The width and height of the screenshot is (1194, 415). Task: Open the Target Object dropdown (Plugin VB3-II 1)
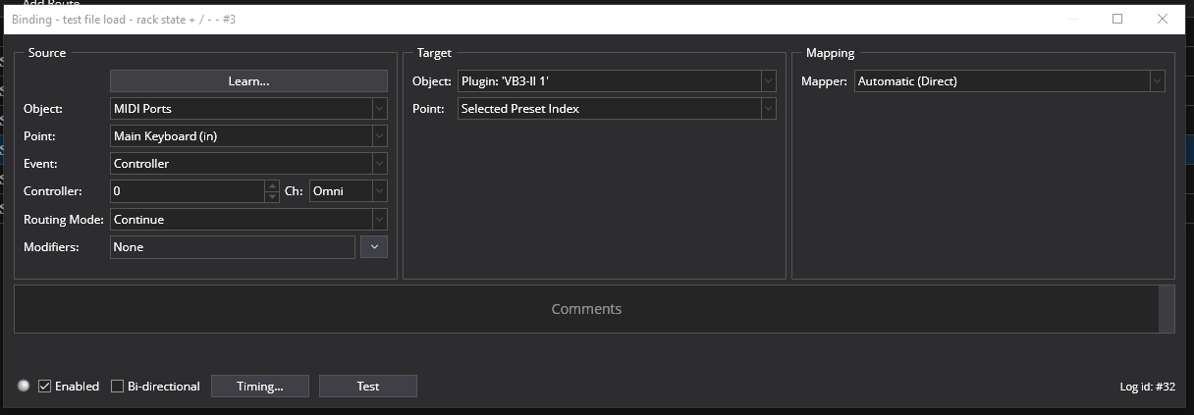(x=617, y=81)
